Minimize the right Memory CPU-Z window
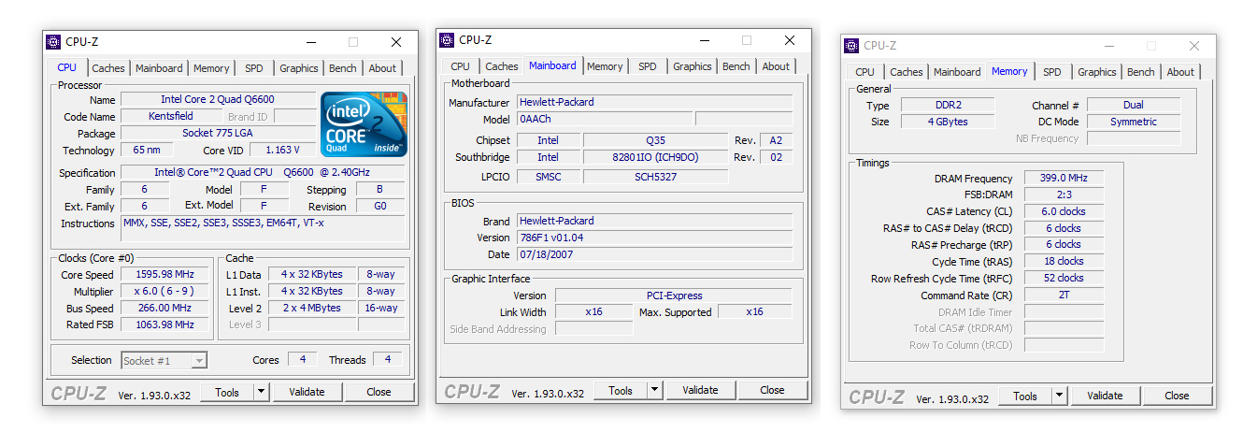1243x447 pixels. [x=1108, y=46]
